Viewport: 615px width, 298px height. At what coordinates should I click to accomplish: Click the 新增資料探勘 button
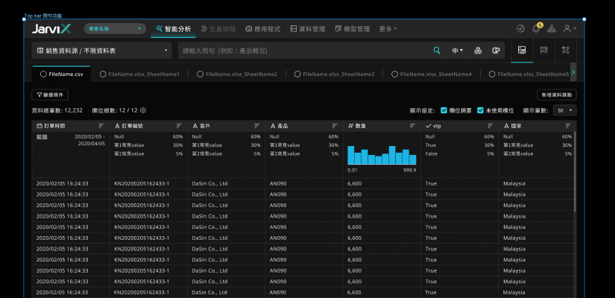click(557, 95)
